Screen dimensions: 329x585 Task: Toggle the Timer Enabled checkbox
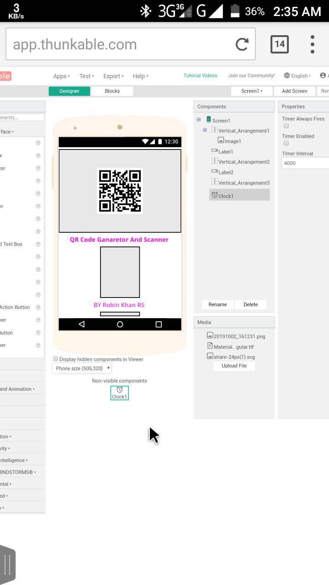point(287,143)
